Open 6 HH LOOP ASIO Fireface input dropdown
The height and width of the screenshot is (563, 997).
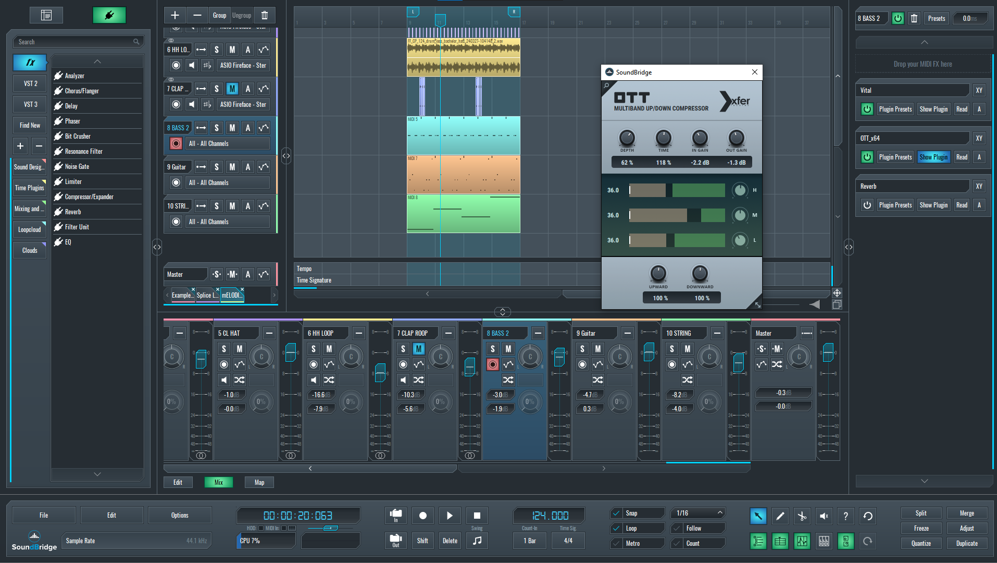point(243,65)
